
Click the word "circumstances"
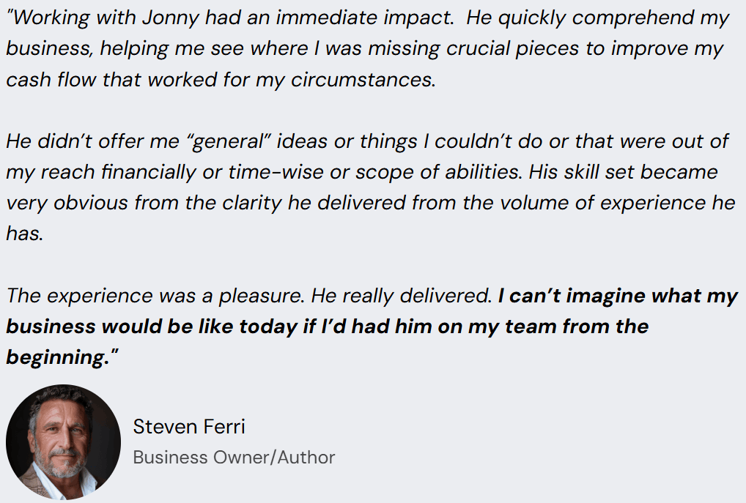pyautogui.click(x=362, y=80)
